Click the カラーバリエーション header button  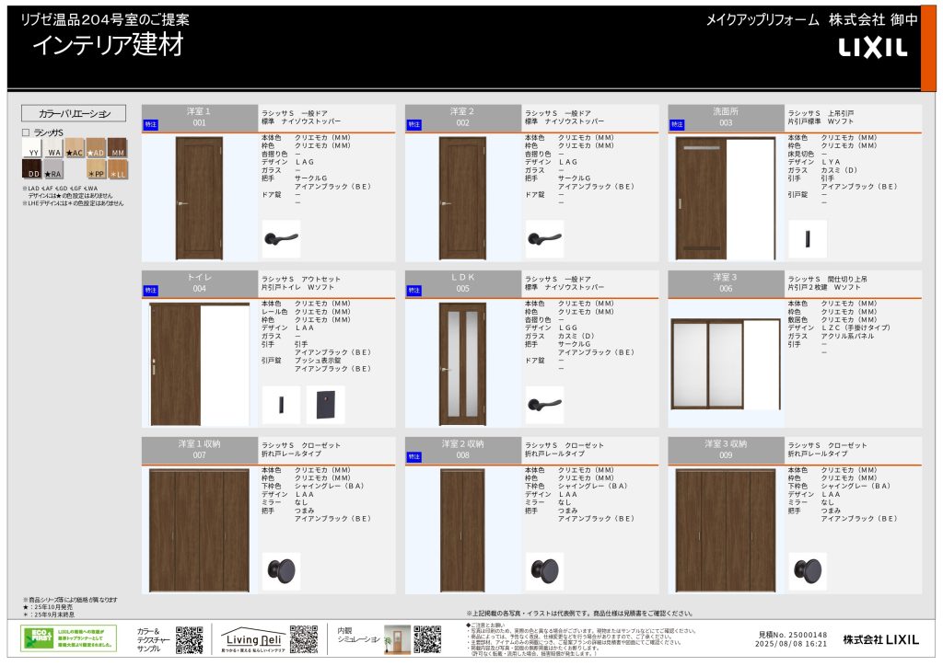tap(74, 113)
